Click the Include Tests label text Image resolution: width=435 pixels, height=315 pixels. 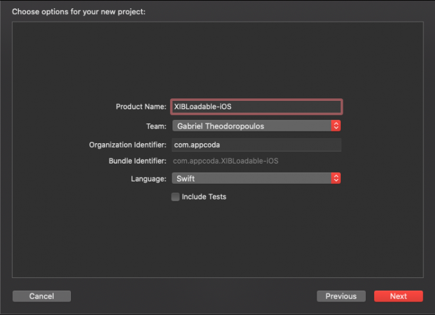[x=203, y=197]
